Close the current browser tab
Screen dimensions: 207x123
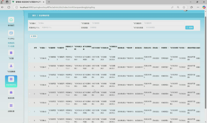tap(43, 2)
